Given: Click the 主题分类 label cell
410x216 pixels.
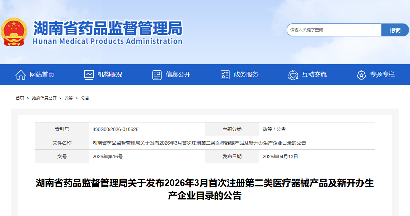Looking at the screenshot, I should [232, 129].
